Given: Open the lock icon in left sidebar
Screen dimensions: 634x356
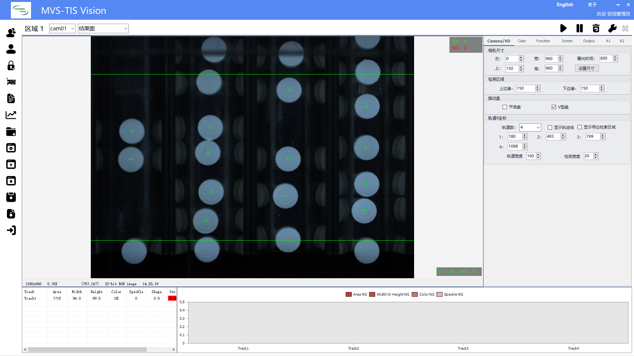Looking at the screenshot, I should (11, 66).
